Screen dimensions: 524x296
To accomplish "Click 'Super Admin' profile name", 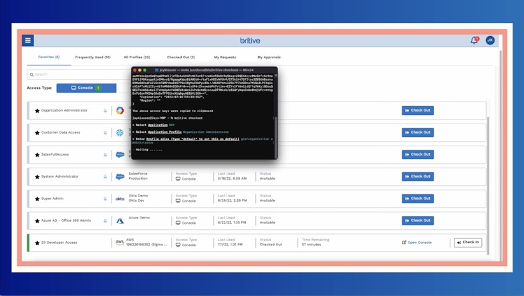I will point(52,198).
